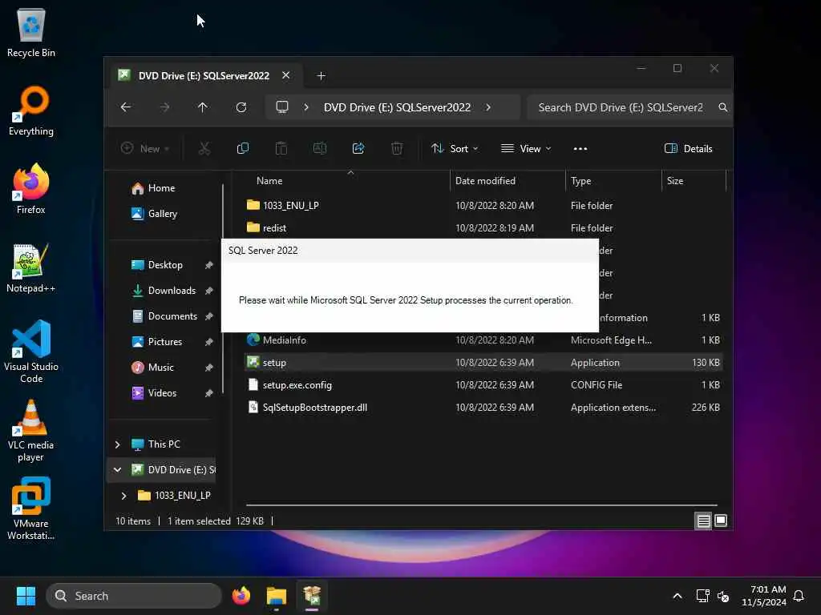
Task: Launch VMware Workstation desktop shortcut
Action: tap(31, 508)
